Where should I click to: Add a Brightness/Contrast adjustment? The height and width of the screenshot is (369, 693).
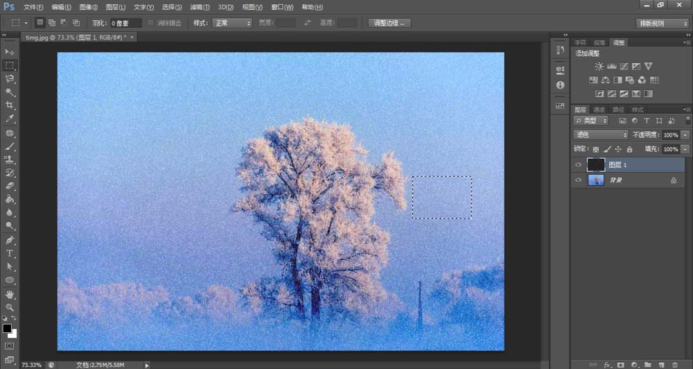[599, 67]
